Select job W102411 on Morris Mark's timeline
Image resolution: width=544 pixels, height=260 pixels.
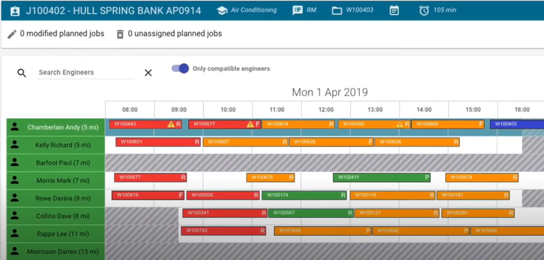381,177
